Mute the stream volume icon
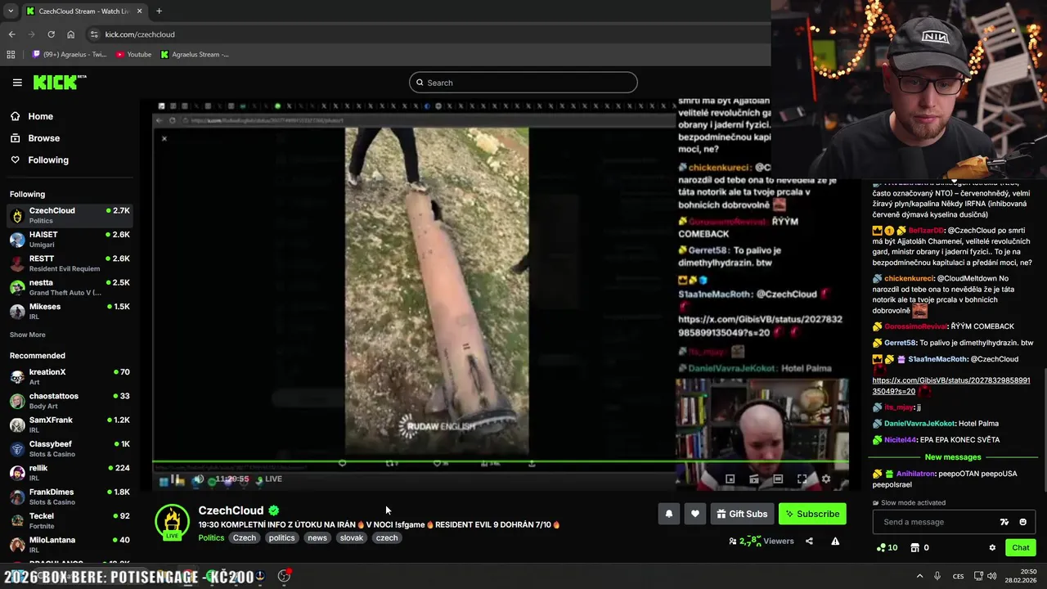 point(199,479)
